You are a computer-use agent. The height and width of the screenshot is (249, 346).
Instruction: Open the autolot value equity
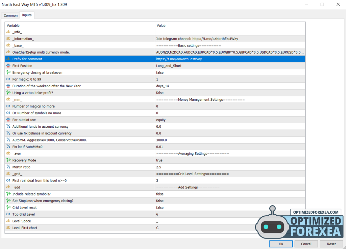[230, 120]
